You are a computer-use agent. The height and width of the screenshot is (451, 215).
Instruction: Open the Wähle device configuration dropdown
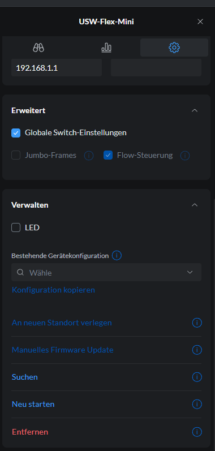pyautogui.click(x=106, y=272)
